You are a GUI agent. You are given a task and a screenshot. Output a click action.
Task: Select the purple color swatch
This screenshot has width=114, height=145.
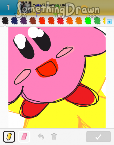click(x=24, y=21)
